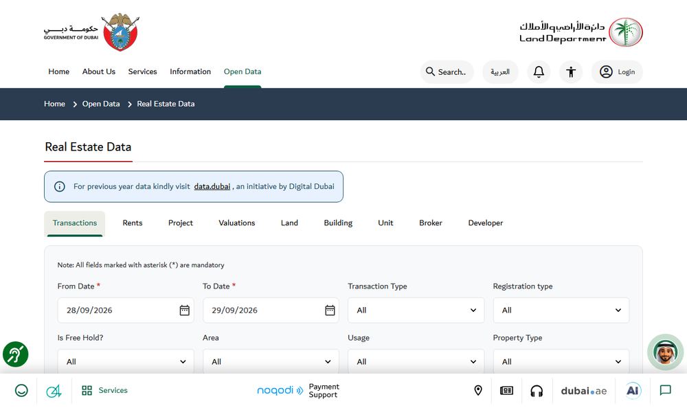Viewport: 687px width, 408px height.
Task: Expand the Registration type dropdown
Action: (561, 310)
